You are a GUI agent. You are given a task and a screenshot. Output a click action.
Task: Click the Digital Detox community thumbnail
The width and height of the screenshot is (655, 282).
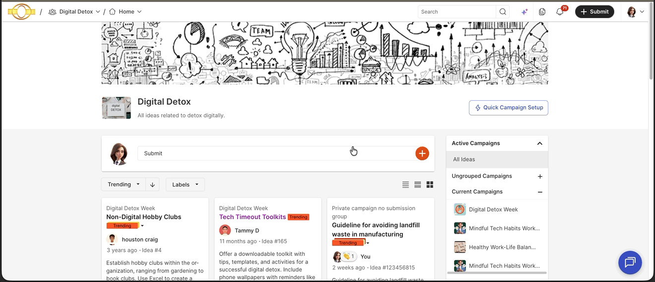pos(117,108)
